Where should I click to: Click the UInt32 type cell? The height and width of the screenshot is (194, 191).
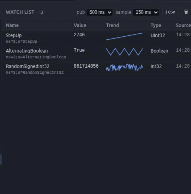tap(158, 35)
